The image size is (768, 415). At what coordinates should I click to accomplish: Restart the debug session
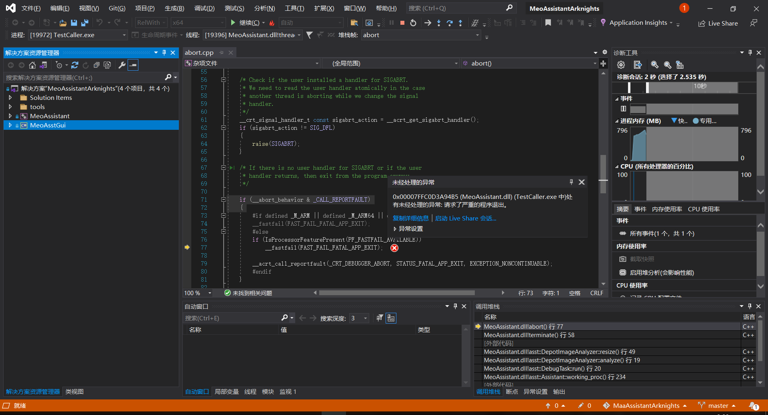click(413, 23)
